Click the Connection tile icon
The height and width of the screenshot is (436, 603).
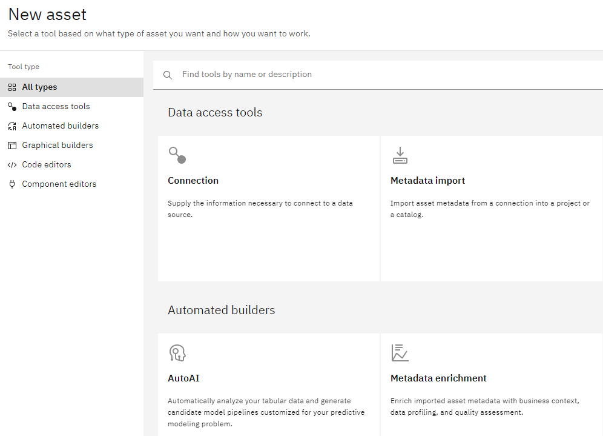pyautogui.click(x=177, y=155)
